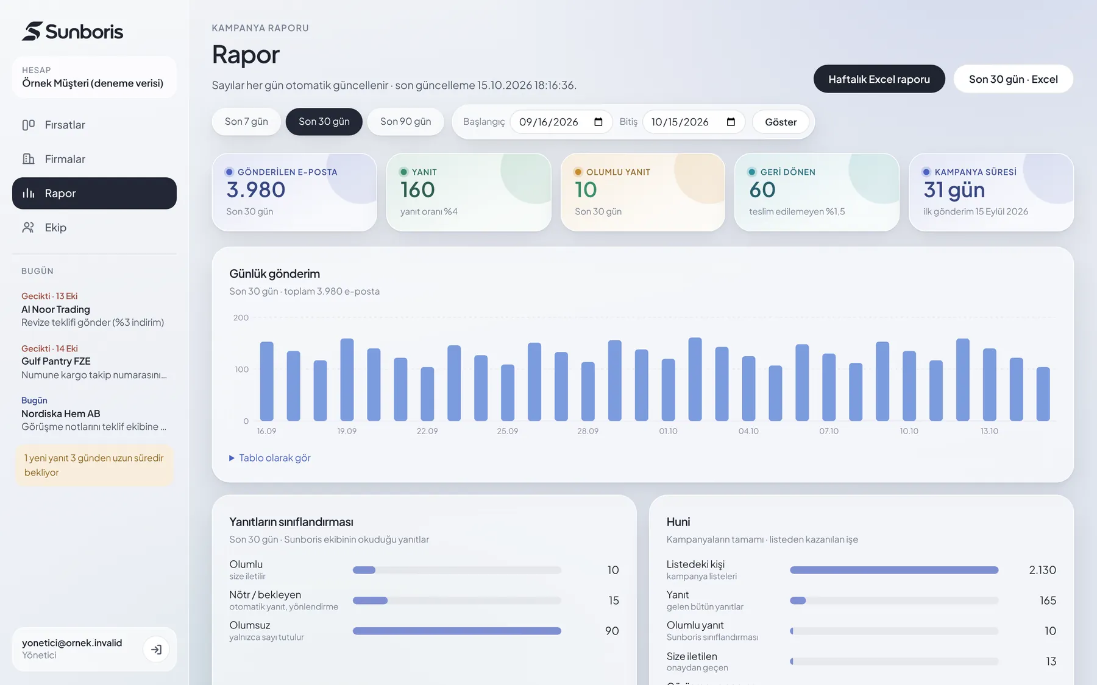Click the logout arrow icon
Image resolution: width=1097 pixels, height=685 pixels.
(157, 649)
